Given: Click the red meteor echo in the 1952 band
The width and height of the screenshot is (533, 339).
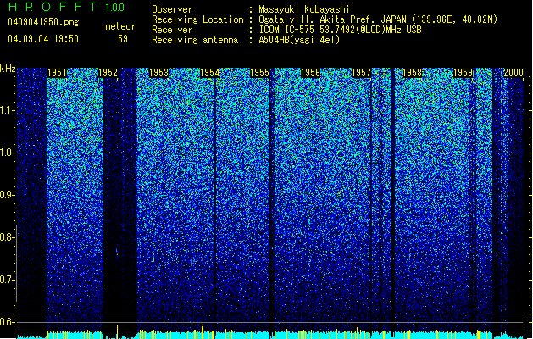Looking at the screenshot, I should [x=117, y=253].
